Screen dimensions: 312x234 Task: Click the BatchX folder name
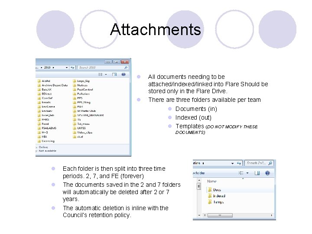[x=46, y=90]
